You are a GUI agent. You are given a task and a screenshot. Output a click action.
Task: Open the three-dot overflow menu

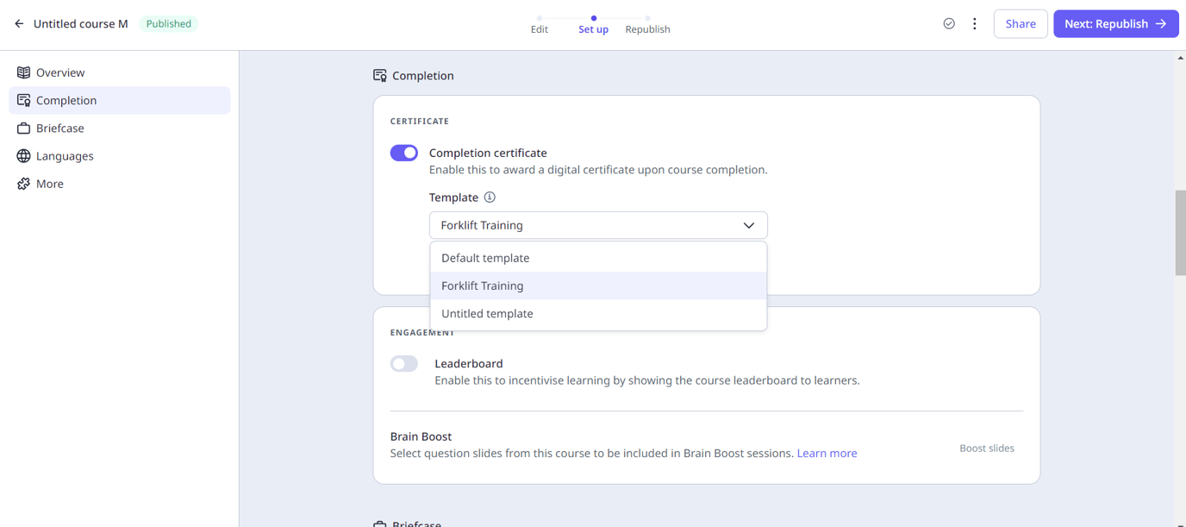975,23
